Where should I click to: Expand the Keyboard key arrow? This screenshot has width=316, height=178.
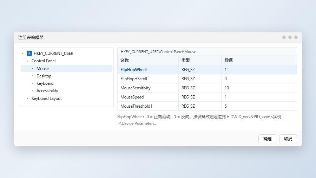tap(32, 83)
